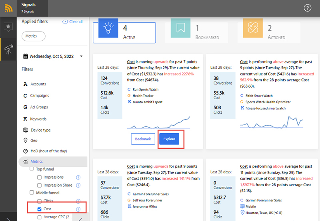
Task: Click the info icon beside Impression Share
Action: 78,185
